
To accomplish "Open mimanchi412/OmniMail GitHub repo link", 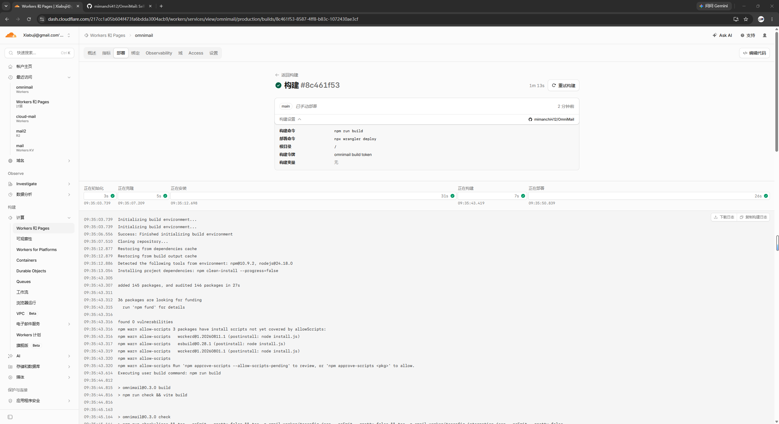I will click(x=551, y=119).
